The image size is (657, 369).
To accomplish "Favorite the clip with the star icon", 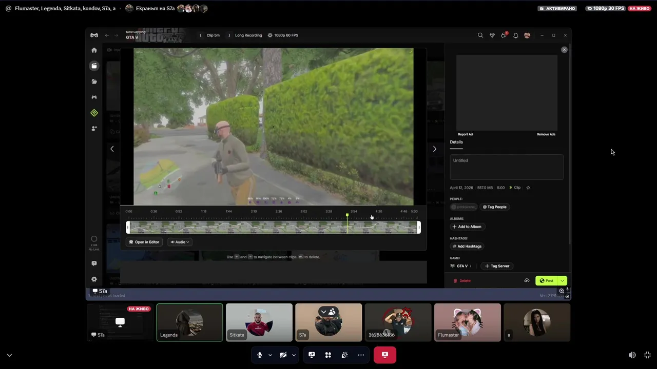I will point(528,188).
